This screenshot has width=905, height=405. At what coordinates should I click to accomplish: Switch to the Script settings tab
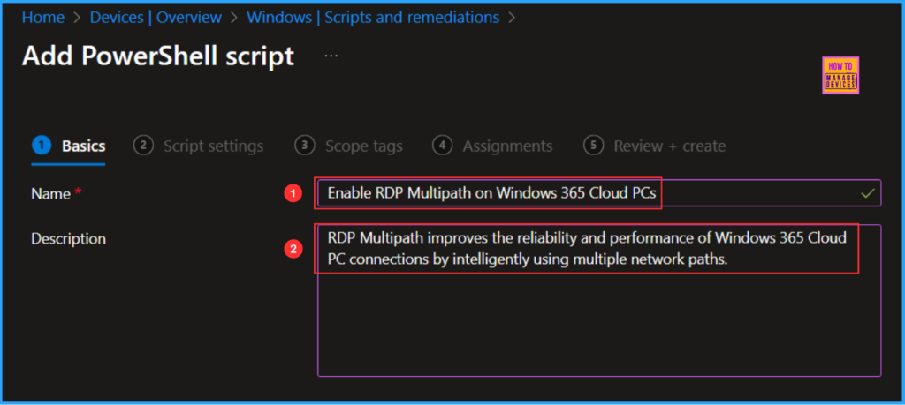click(x=213, y=146)
